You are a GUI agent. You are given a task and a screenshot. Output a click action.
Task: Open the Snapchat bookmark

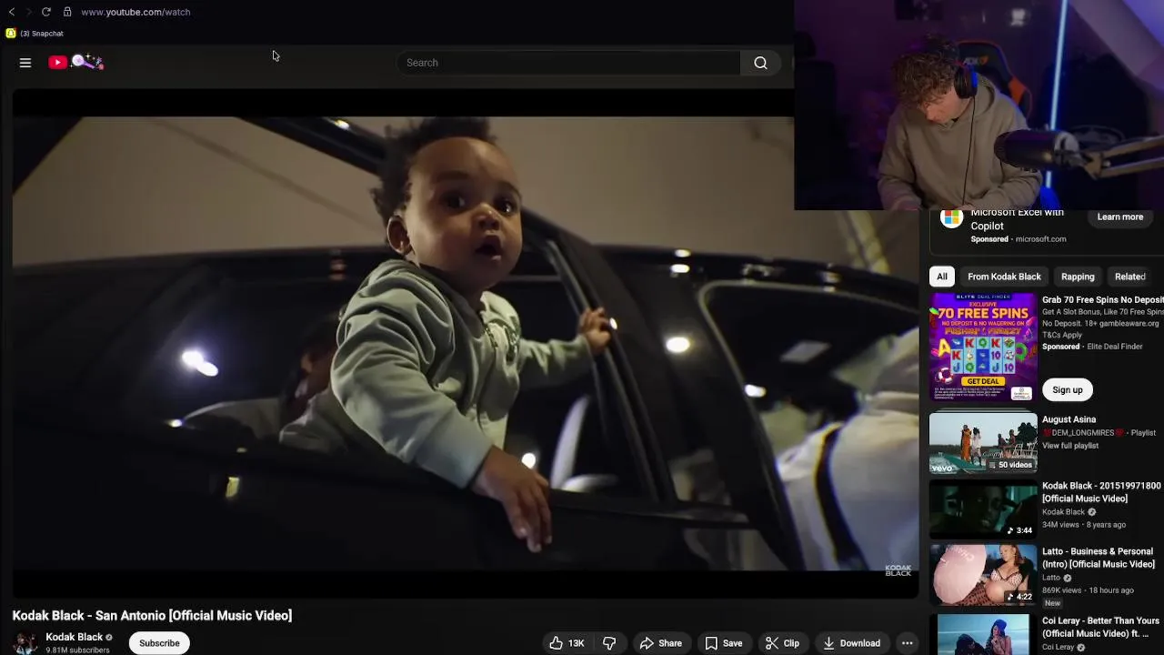[x=35, y=34]
